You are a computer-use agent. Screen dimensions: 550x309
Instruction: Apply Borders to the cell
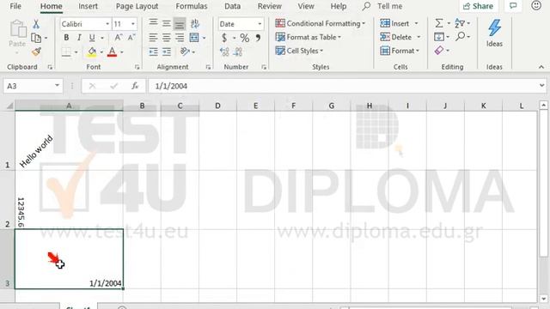click(x=66, y=51)
